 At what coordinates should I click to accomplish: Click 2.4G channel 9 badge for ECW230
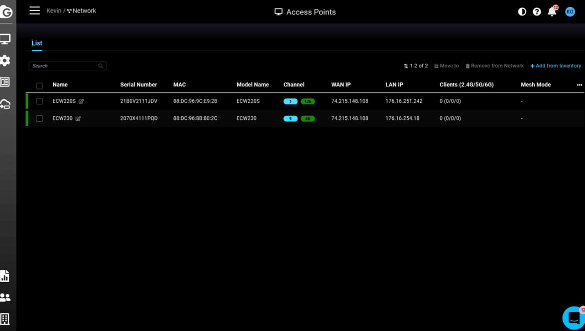pos(290,118)
